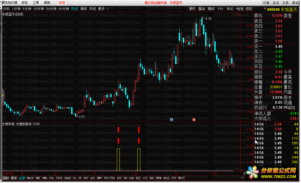
Task: Open the 资讯 menu
Action: (24, 3)
